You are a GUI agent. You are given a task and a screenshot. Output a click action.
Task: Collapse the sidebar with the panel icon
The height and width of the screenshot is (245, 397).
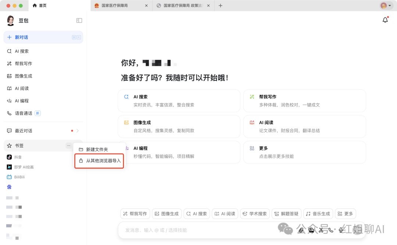pos(79,21)
